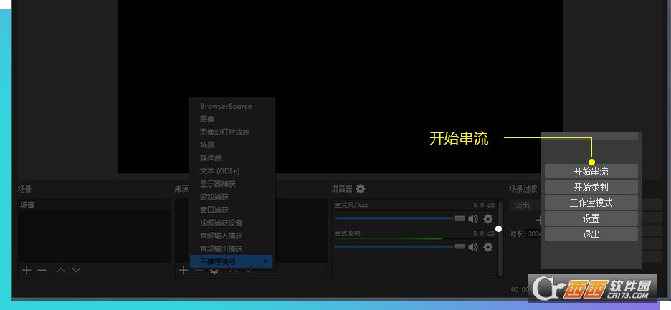This screenshot has height=310, width=671.
Task: Toggle 工作室模式 studio mode button
Action: point(591,203)
